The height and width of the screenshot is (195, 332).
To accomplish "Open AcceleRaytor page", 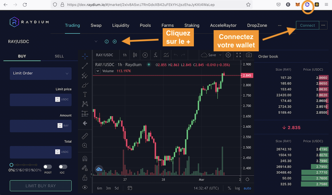I will (223, 25).
